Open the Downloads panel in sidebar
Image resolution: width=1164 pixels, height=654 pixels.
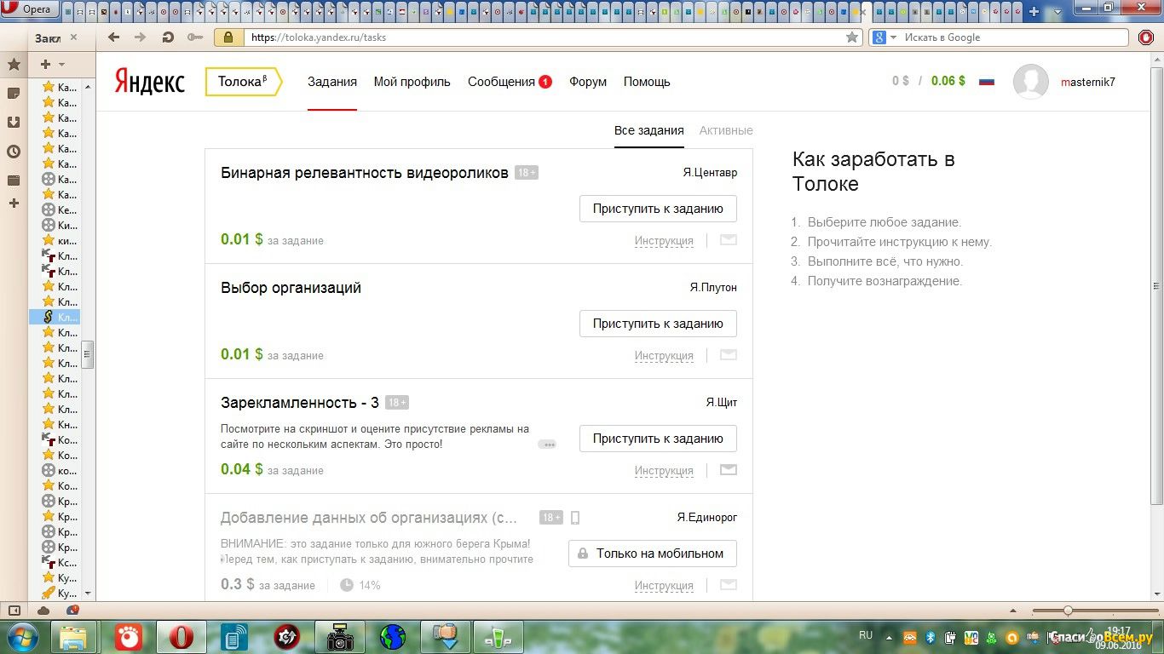(x=14, y=123)
